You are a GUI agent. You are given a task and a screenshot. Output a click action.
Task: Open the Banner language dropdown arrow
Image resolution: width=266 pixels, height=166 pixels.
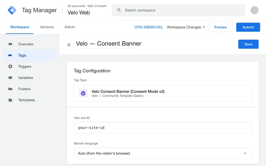click(245, 153)
